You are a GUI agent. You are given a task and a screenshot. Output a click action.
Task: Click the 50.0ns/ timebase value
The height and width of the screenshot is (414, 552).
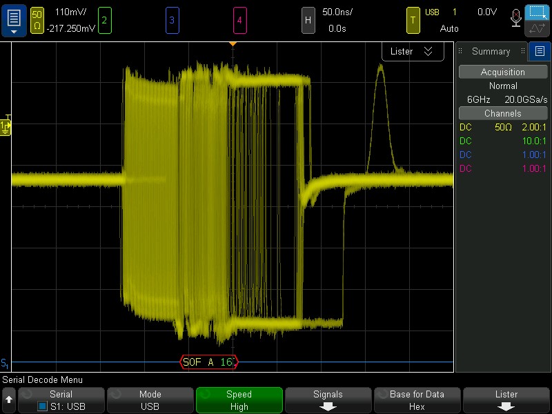click(337, 12)
